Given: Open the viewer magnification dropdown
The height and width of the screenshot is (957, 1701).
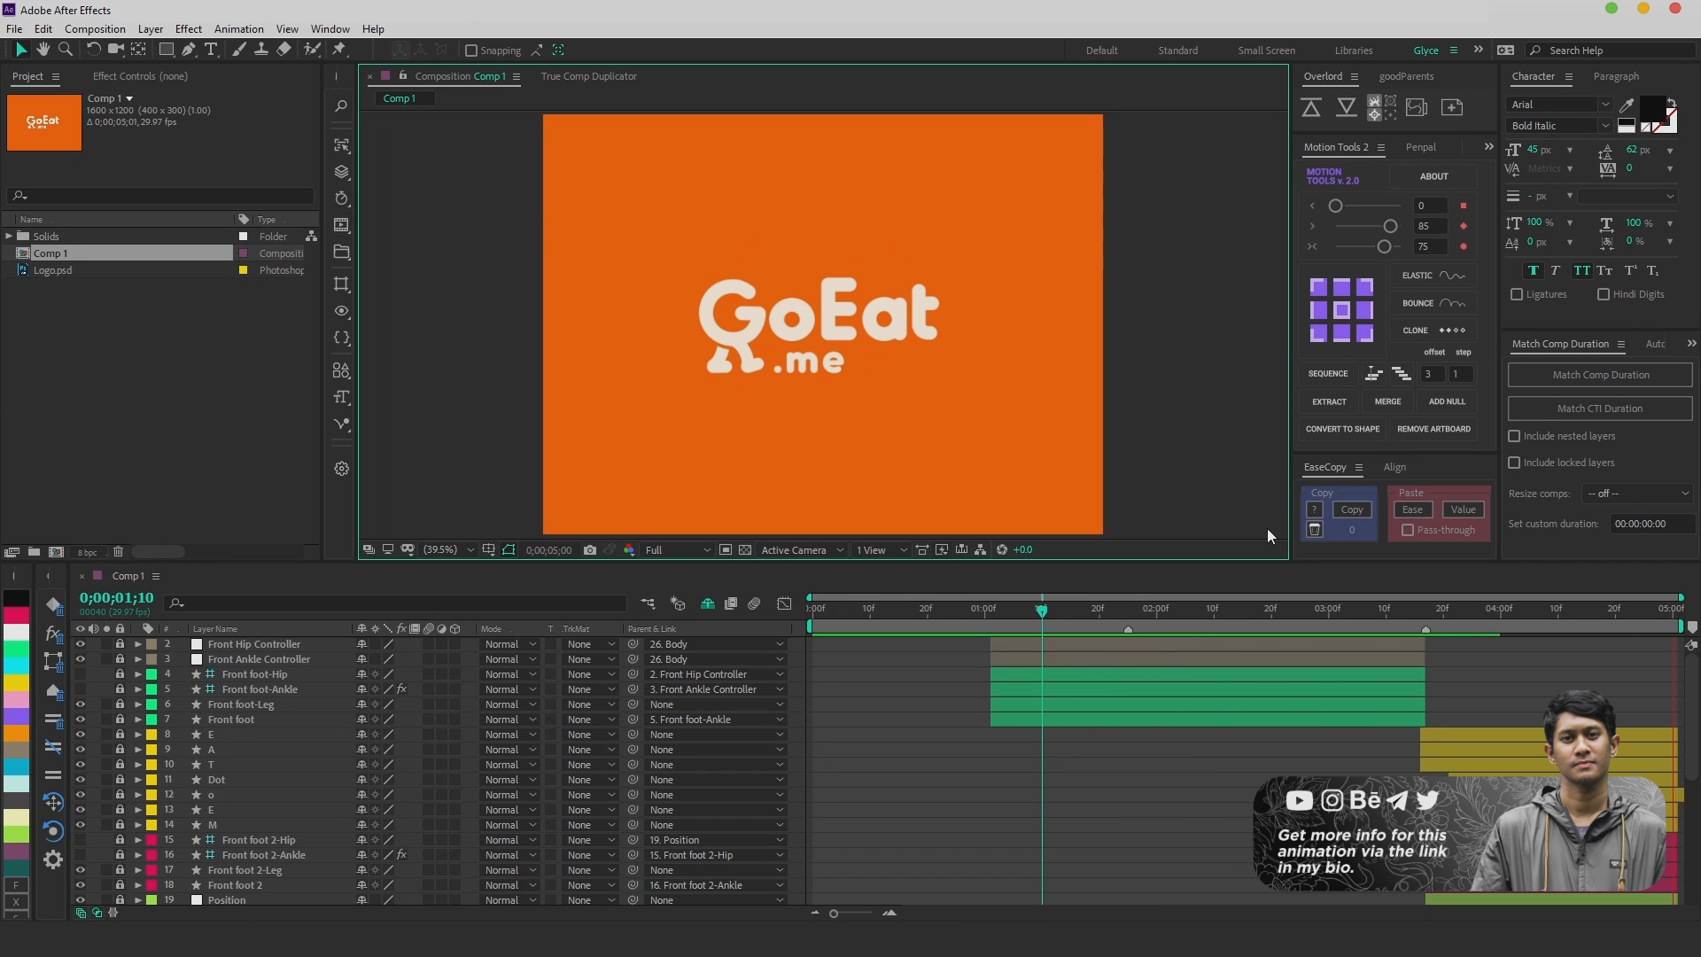Looking at the screenshot, I should coord(448,550).
